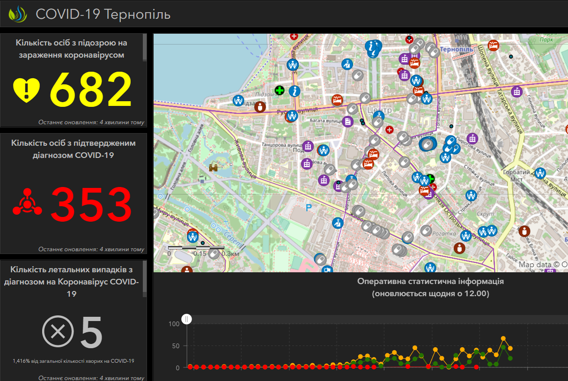Click the grey crossed-circle deaths icon

tap(58, 332)
